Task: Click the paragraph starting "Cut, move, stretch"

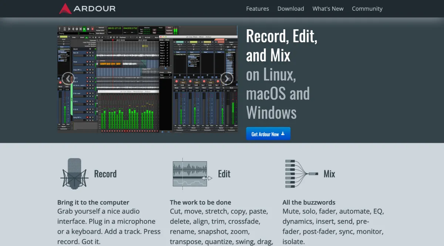Action: click(222, 226)
